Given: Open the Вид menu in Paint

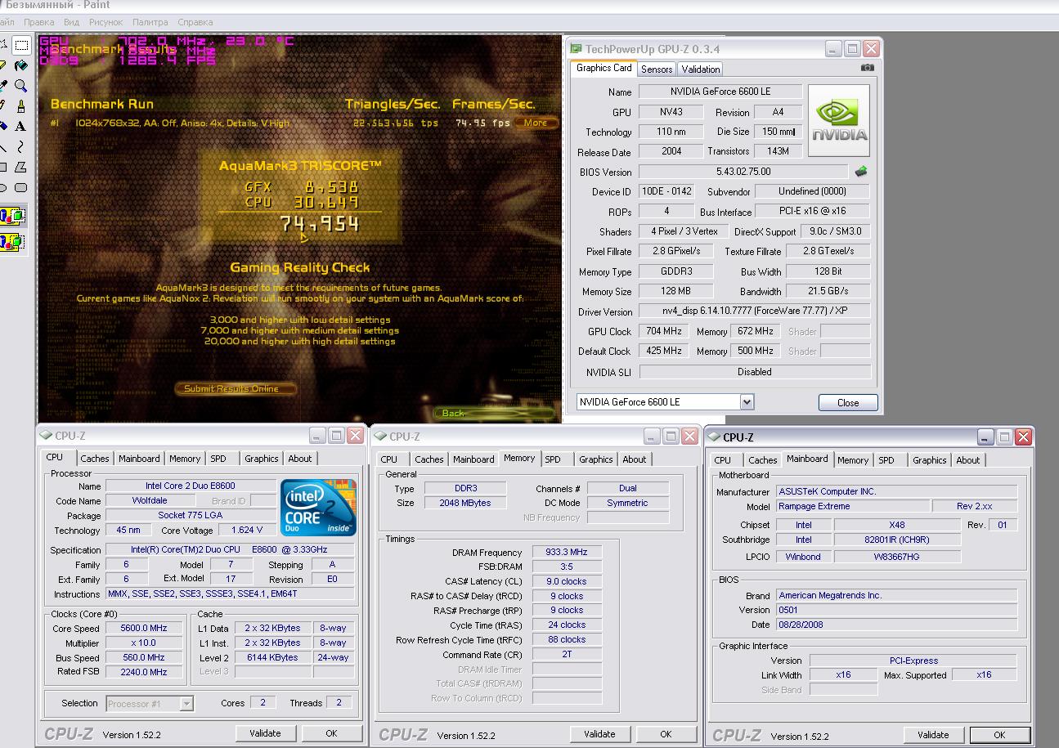Looking at the screenshot, I should 72,22.
